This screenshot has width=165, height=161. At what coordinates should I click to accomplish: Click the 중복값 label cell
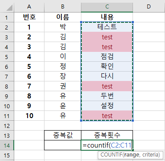tap(63, 136)
